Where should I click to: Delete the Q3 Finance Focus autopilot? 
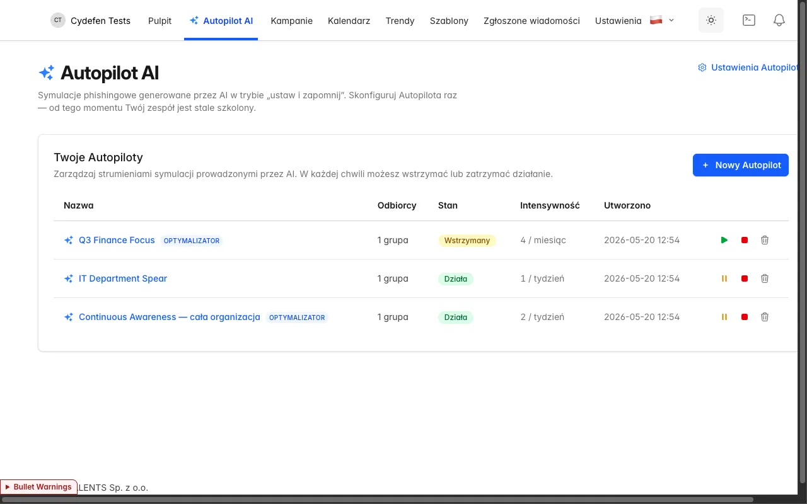(x=765, y=240)
